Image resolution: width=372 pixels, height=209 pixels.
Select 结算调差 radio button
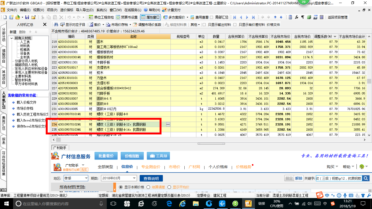coord(148,187)
